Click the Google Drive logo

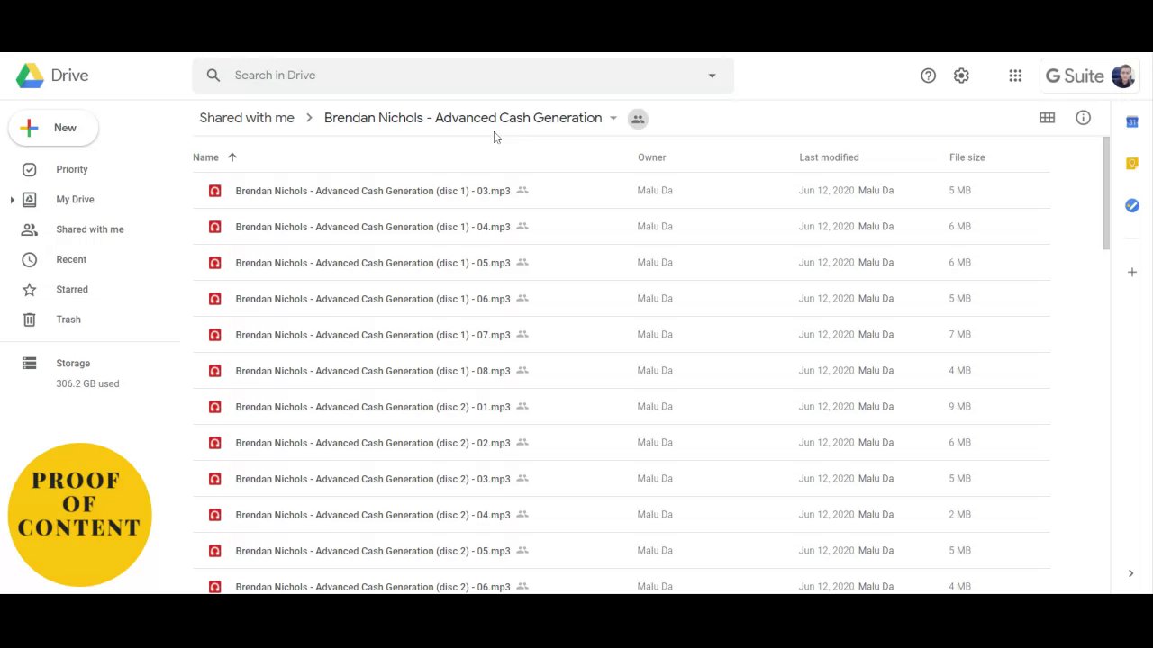pos(30,76)
